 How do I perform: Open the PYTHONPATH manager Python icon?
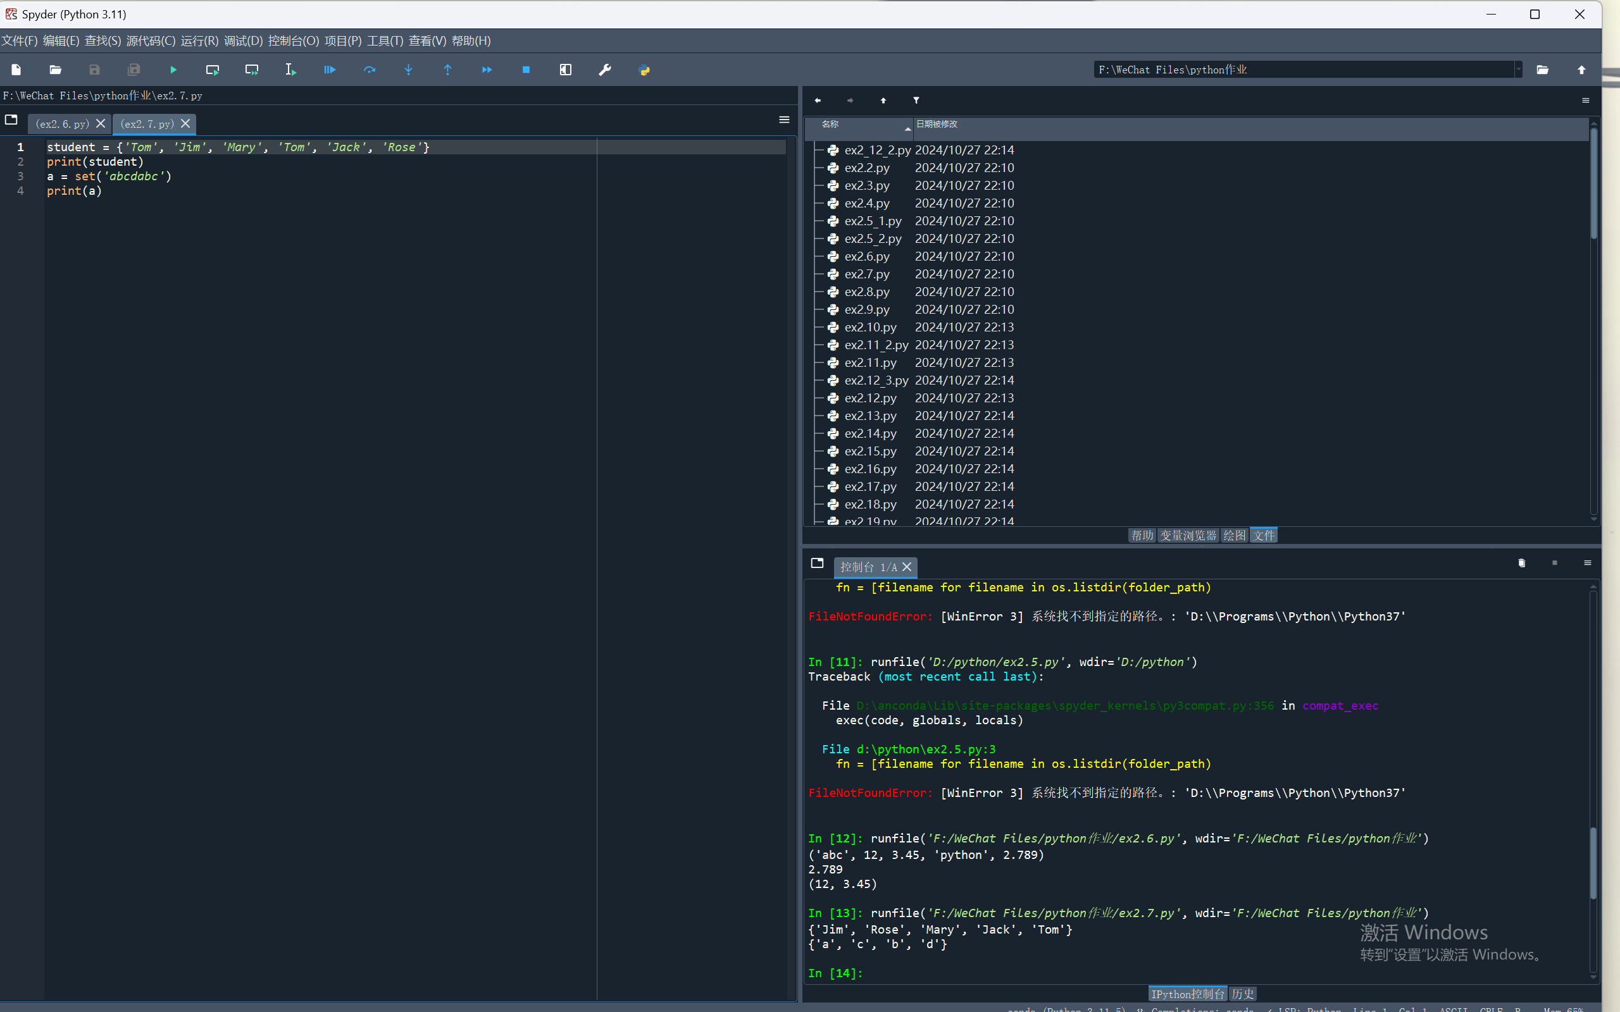pyautogui.click(x=644, y=70)
